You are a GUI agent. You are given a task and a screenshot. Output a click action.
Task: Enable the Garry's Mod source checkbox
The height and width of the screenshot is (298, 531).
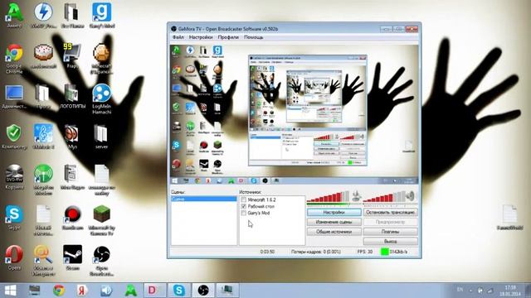click(x=243, y=213)
